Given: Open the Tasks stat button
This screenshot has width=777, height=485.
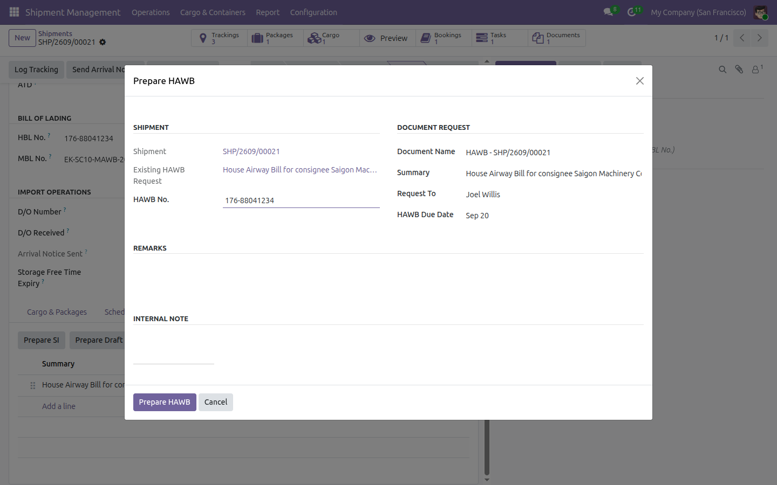Looking at the screenshot, I should 500,38.
